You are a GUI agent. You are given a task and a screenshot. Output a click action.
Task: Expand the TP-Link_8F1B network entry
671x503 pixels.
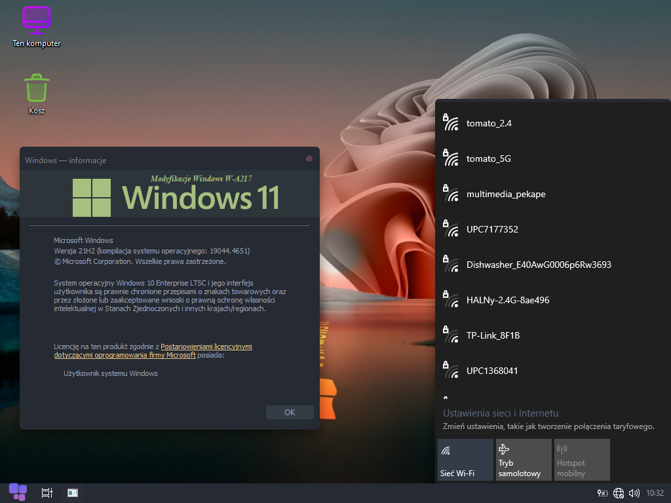pos(493,335)
